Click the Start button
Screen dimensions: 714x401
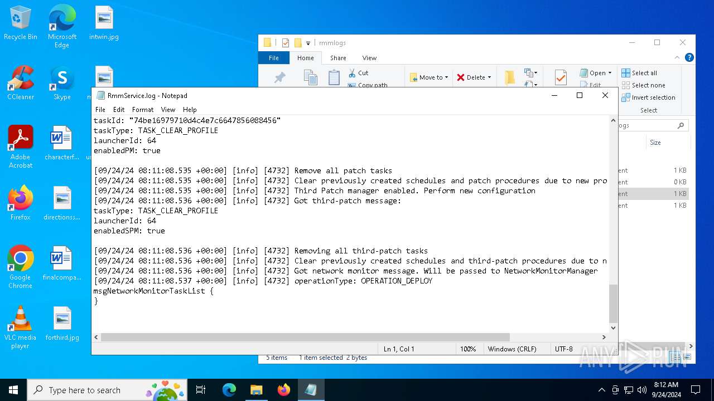pyautogui.click(x=13, y=390)
